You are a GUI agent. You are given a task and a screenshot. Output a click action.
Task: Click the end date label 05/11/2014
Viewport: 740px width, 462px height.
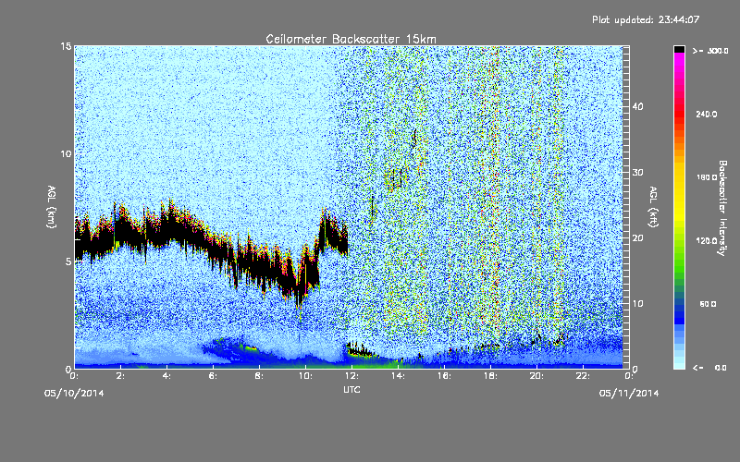(629, 394)
